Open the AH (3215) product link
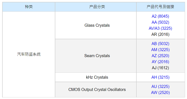This screenshot has height=99, width=187. (160, 77)
